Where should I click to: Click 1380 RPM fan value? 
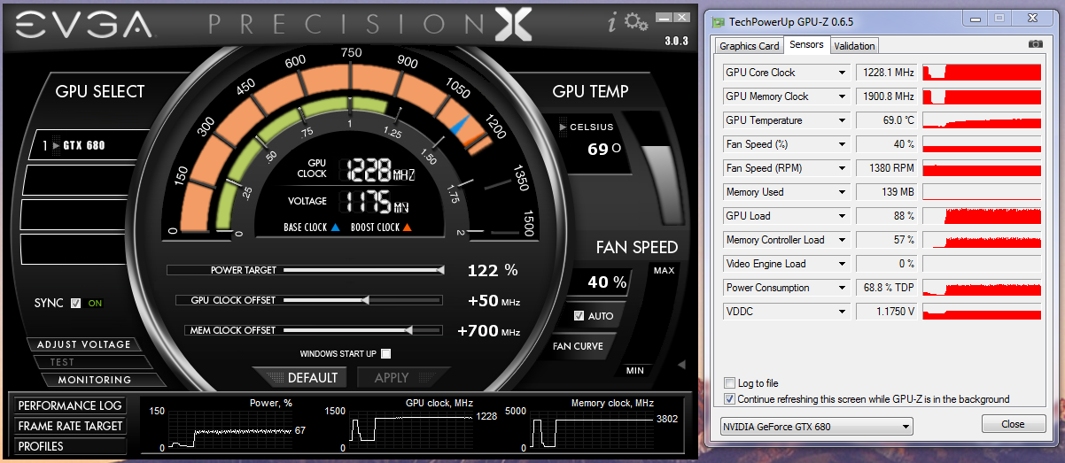[886, 168]
